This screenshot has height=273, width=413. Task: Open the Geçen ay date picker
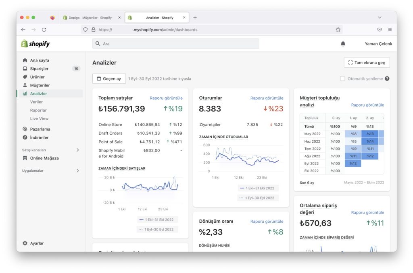[x=109, y=79]
